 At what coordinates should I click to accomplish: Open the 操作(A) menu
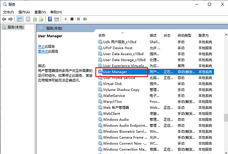[25, 12]
